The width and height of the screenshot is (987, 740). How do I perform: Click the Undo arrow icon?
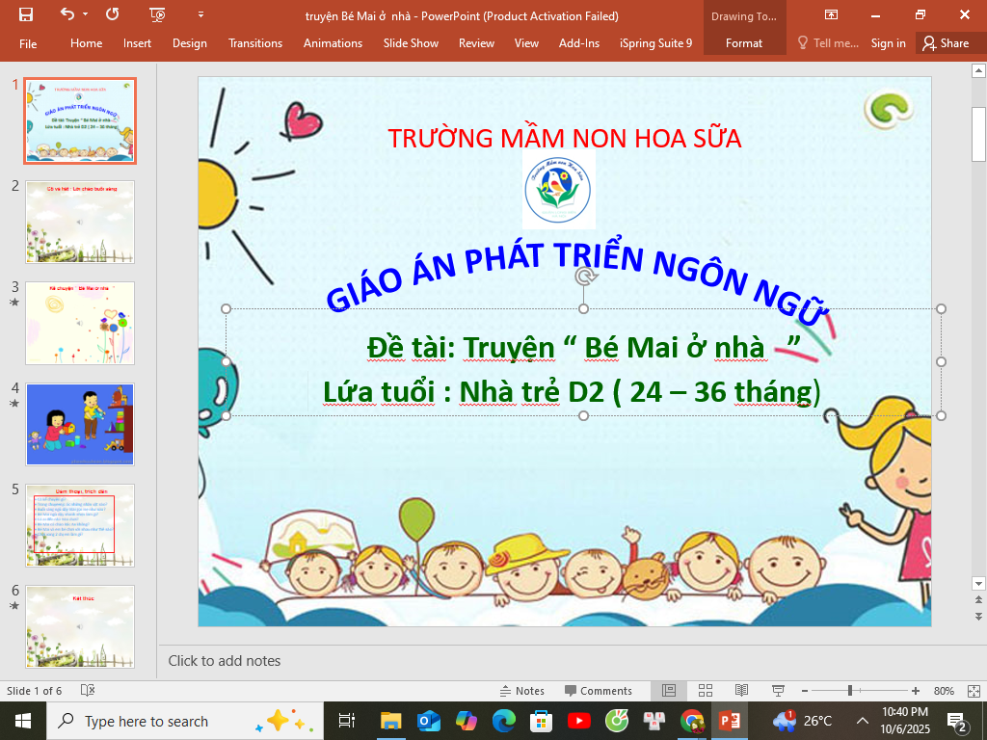pyautogui.click(x=67, y=15)
